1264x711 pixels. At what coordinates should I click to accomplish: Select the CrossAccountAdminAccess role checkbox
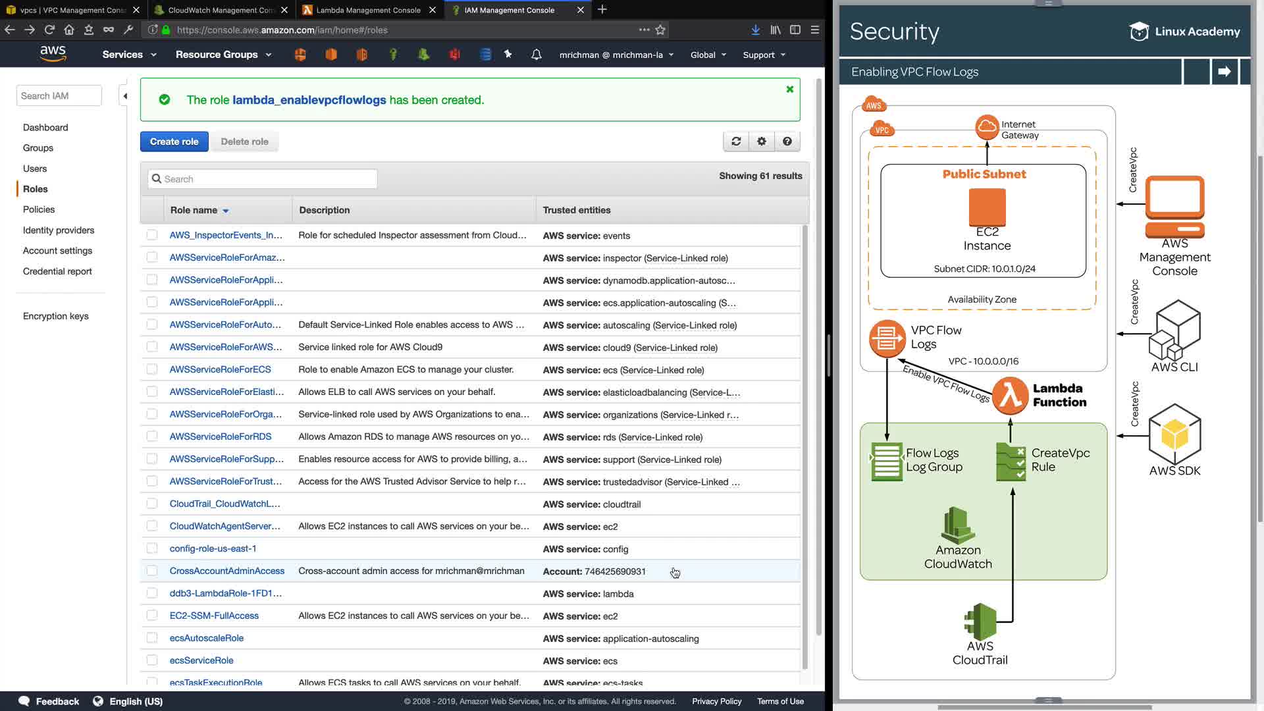[x=152, y=571]
